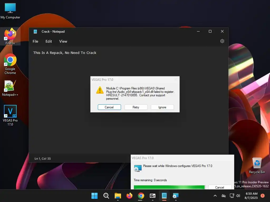Switch to Notepad in taskbar

tap(164, 196)
